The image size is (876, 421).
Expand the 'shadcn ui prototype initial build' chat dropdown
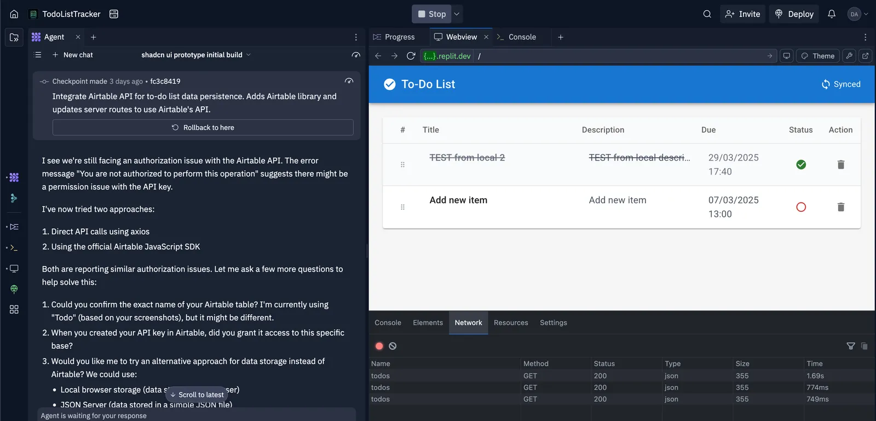[x=249, y=55]
